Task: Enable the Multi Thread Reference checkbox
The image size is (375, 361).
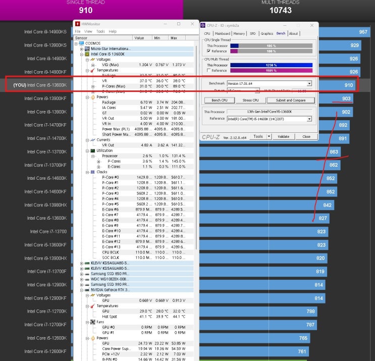Action: tap(208, 70)
